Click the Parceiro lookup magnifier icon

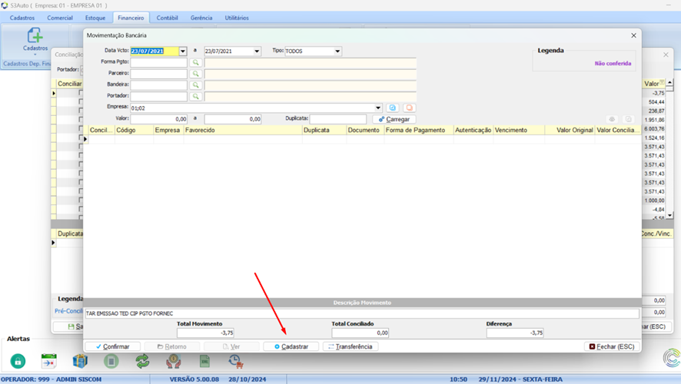point(196,74)
